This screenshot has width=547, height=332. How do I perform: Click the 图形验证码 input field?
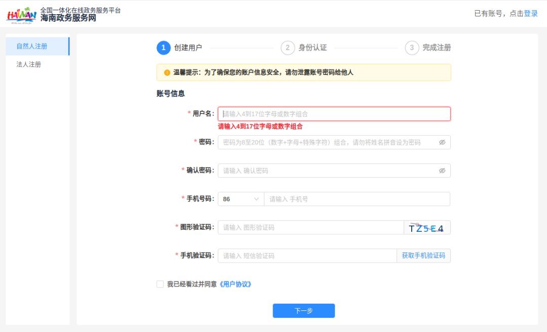pyautogui.click(x=310, y=227)
